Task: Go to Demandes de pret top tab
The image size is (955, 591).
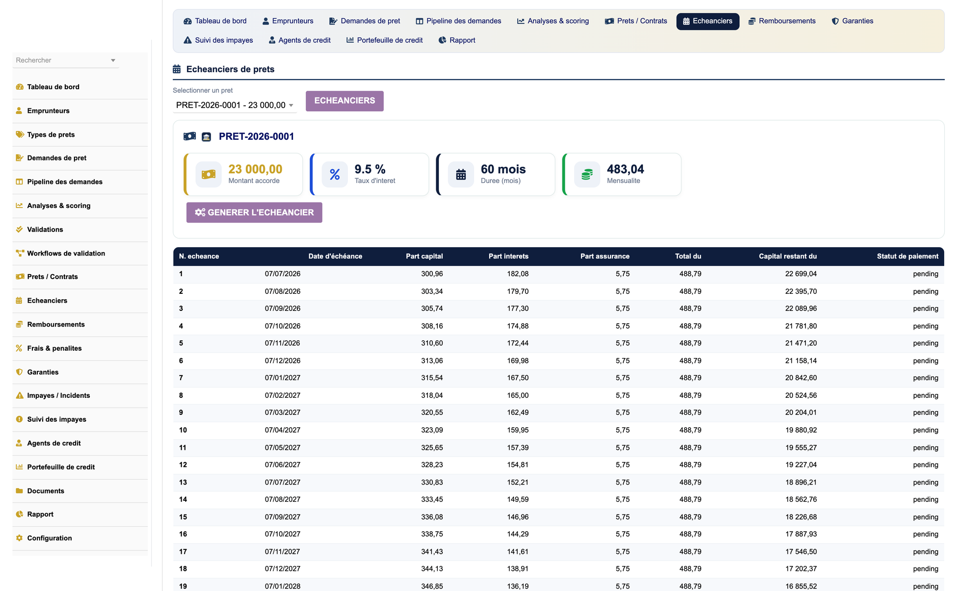Action: click(365, 21)
